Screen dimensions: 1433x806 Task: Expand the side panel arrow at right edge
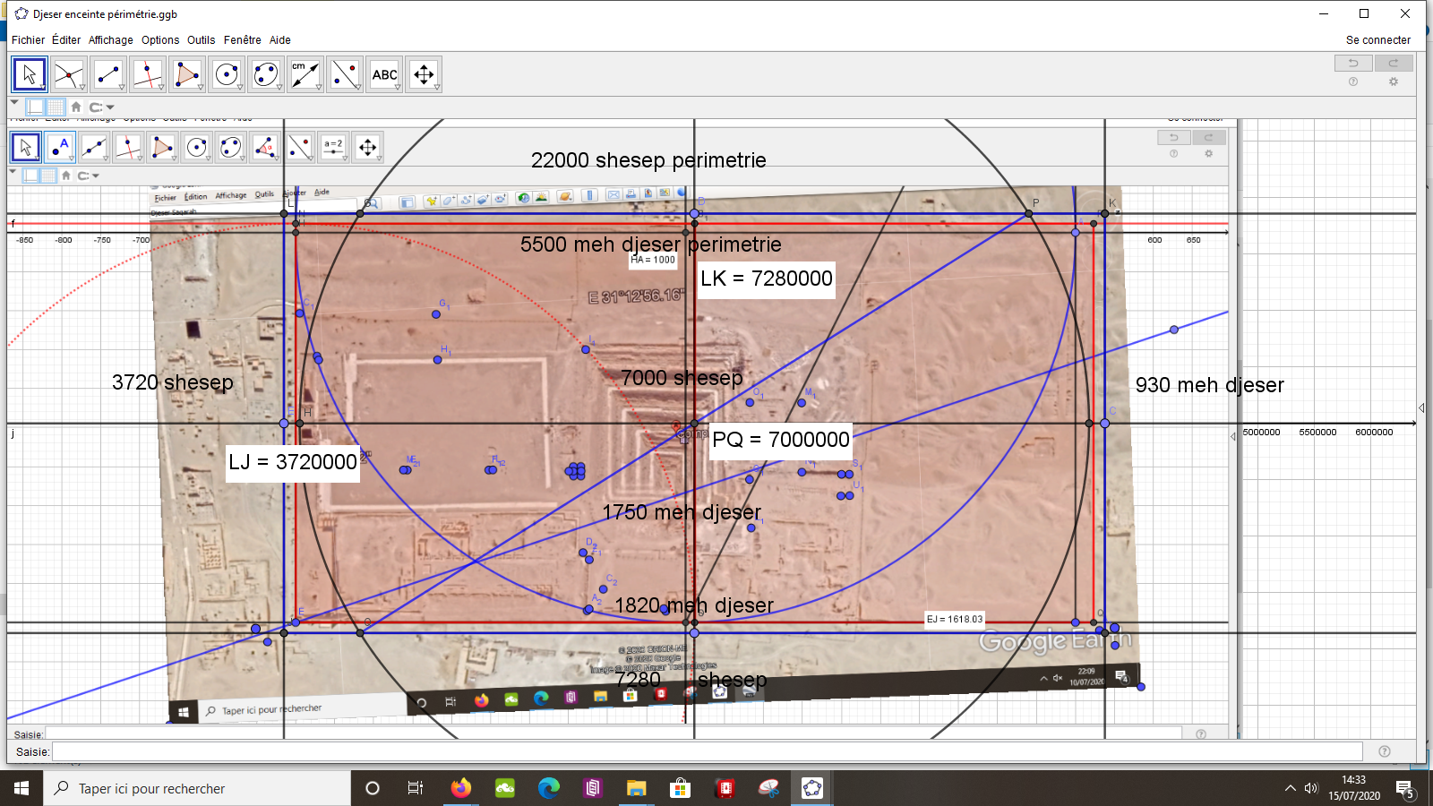[1421, 408]
